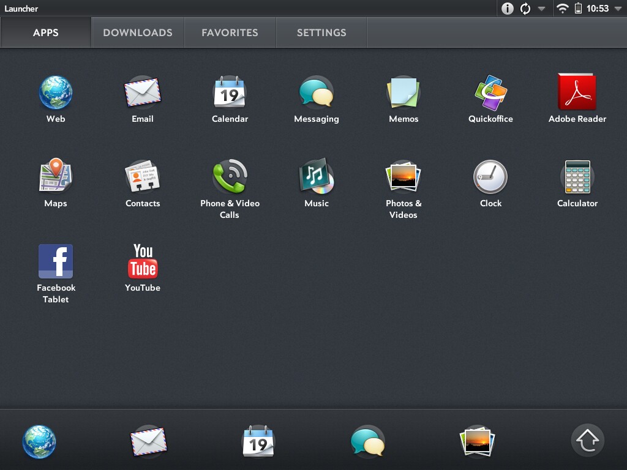The width and height of the screenshot is (627, 470).
Task: Open the Memos app
Action: (x=404, y=92)
